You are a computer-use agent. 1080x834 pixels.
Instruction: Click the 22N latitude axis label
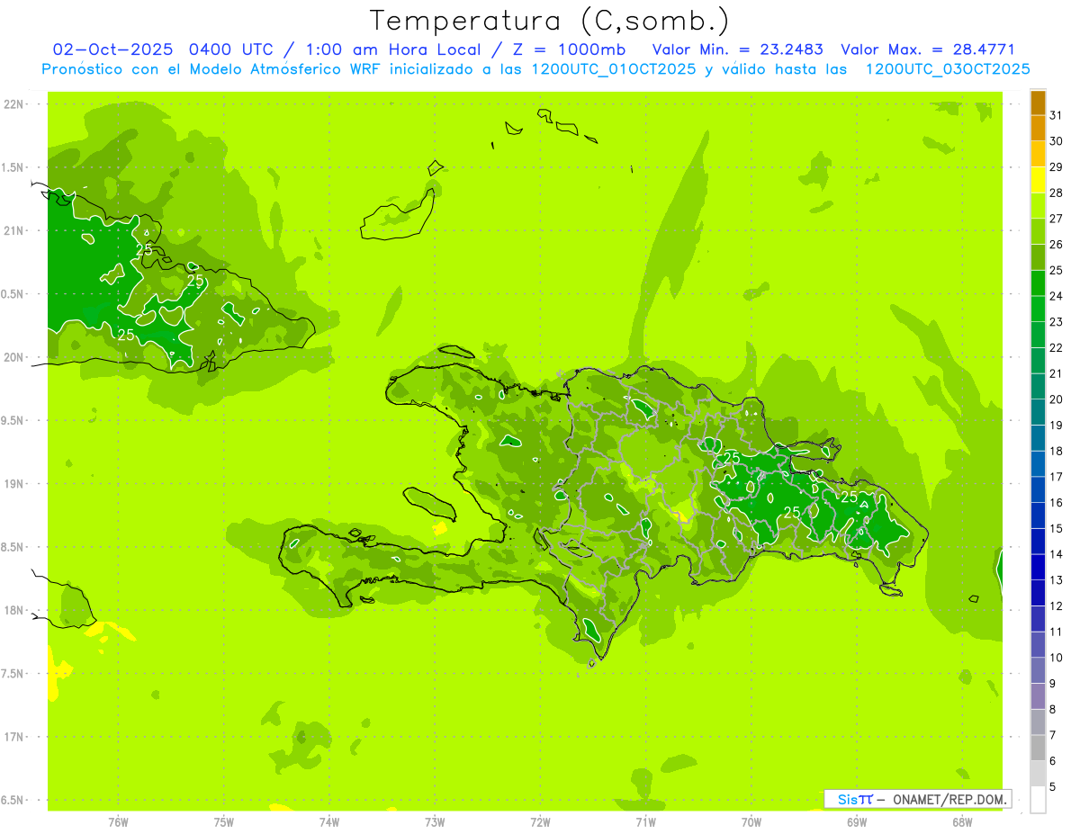[x=15, y=104]
